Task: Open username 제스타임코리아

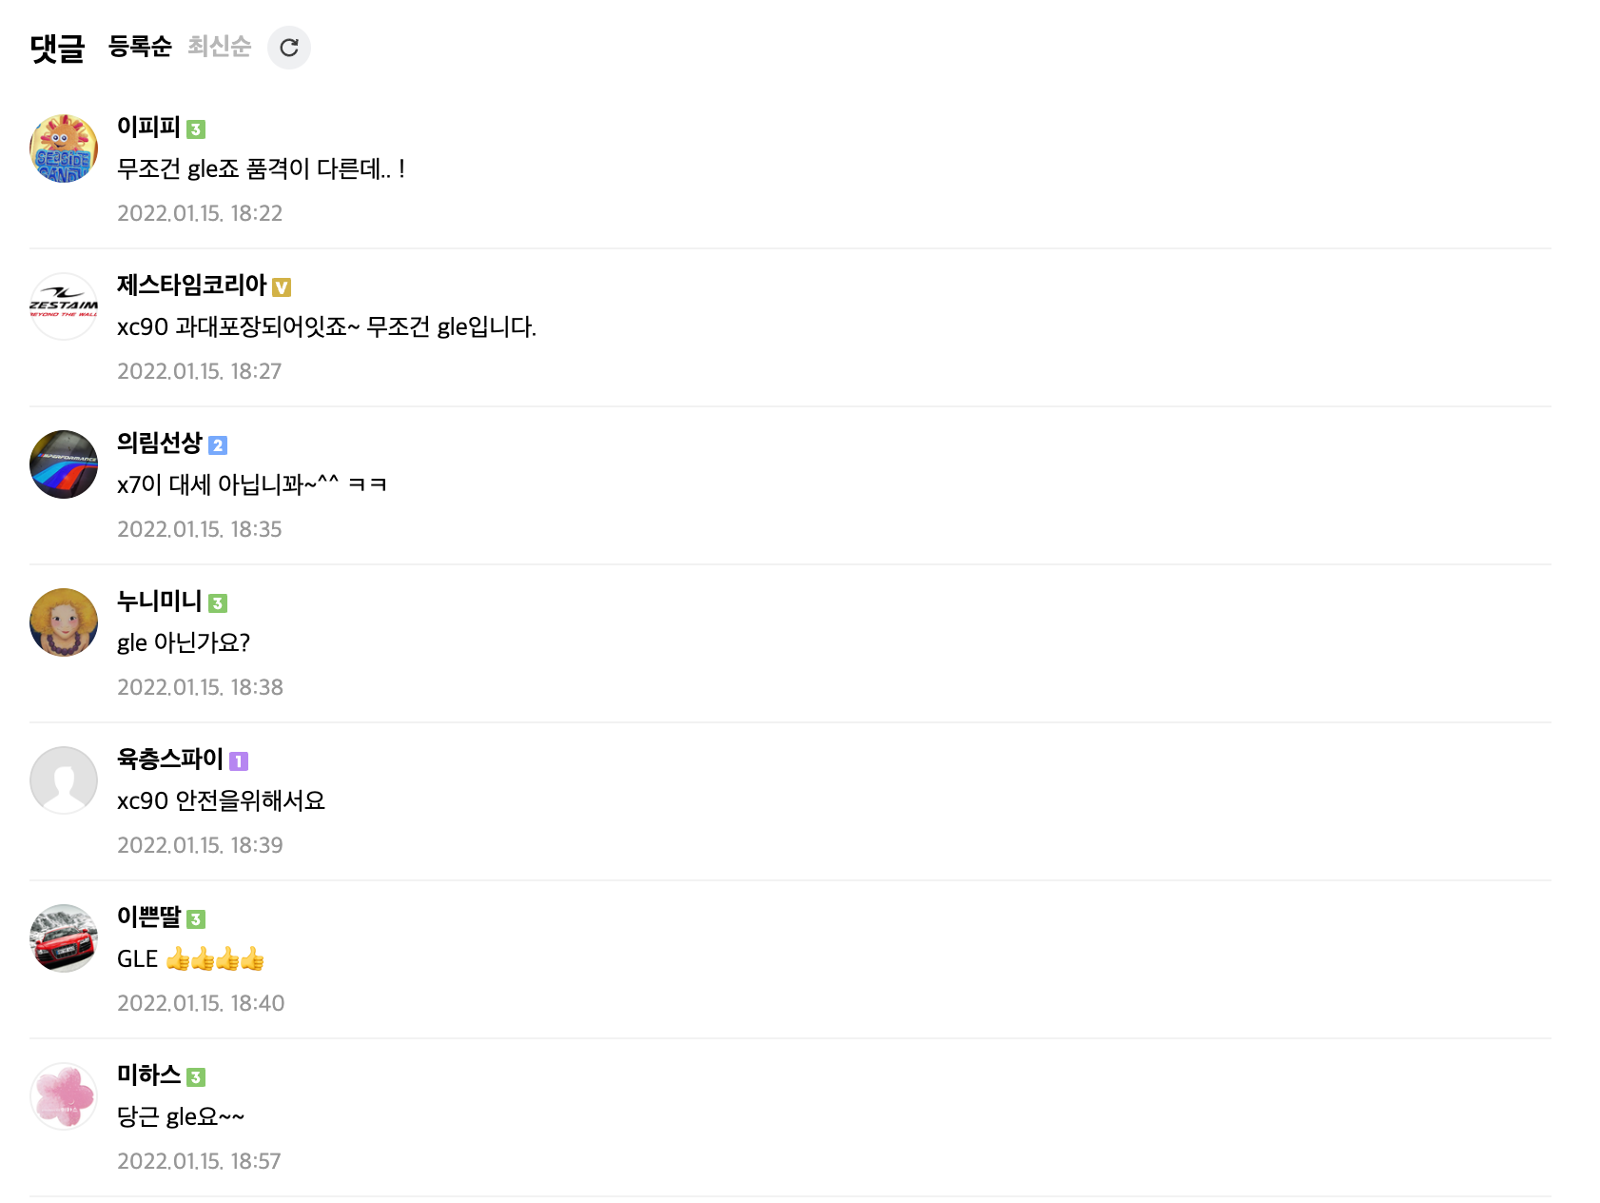Action: (191, 285)
